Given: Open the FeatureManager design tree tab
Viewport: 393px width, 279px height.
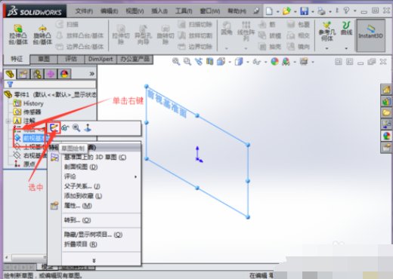Looking at the screenshot, I should (10, 74).
